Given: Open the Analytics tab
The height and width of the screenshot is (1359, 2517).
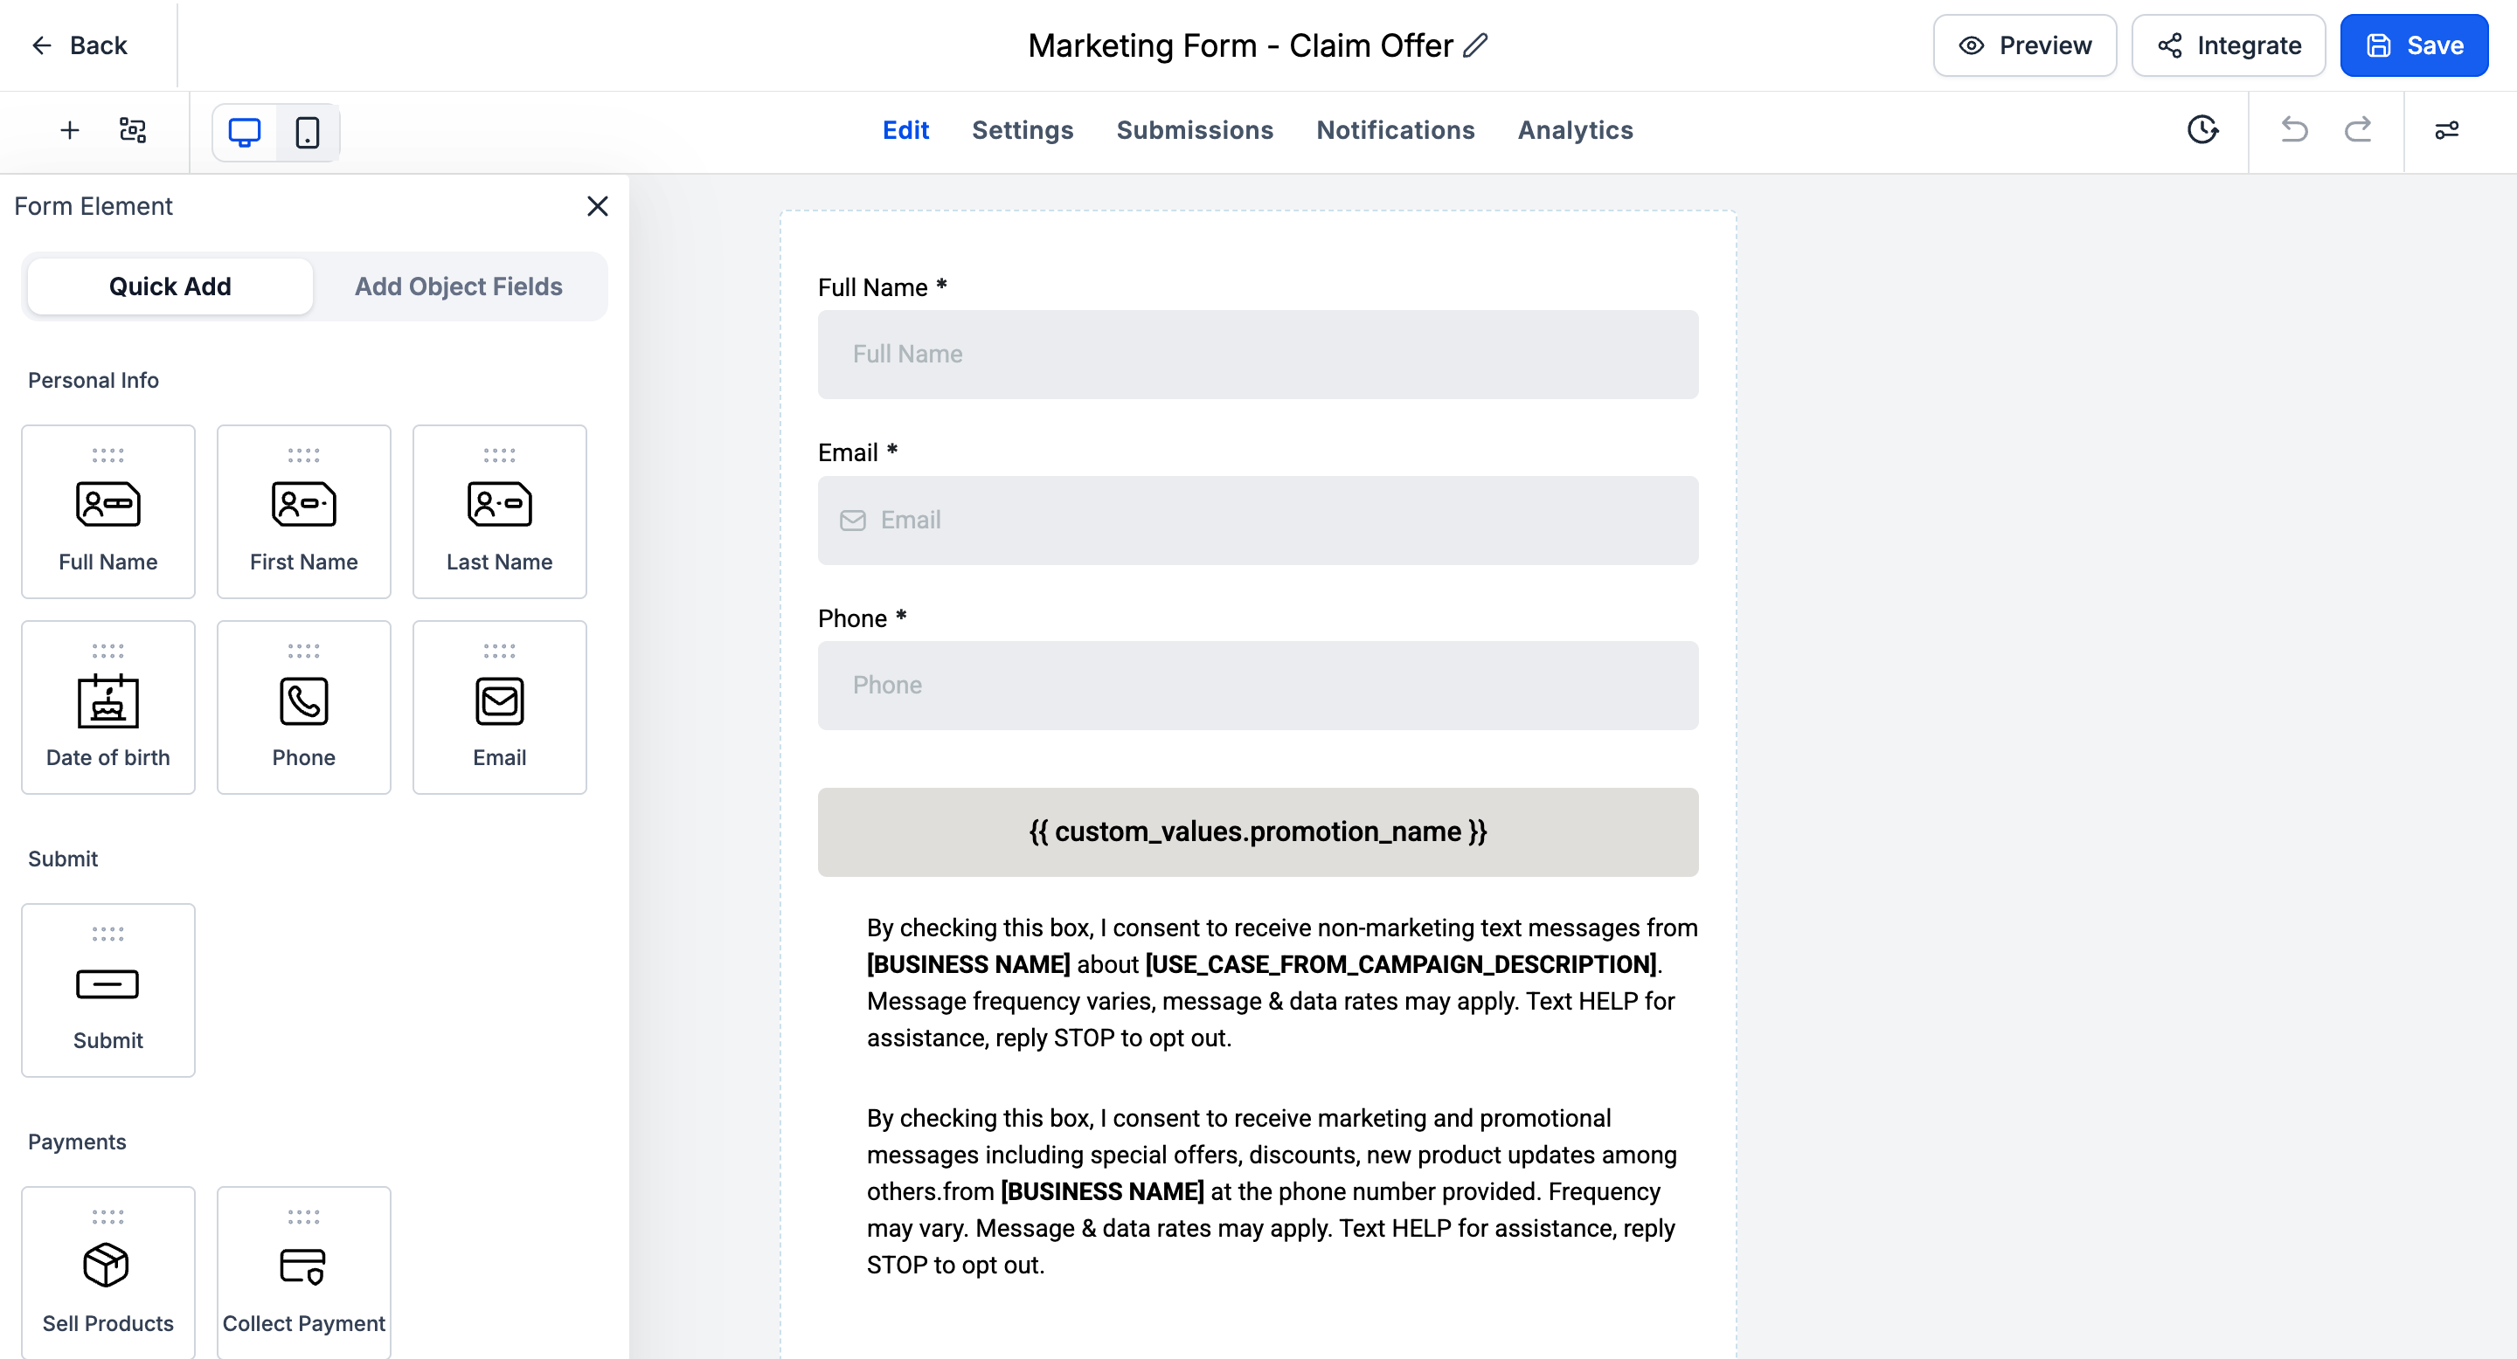Looking at the screenshot, I should [1575, 130].
